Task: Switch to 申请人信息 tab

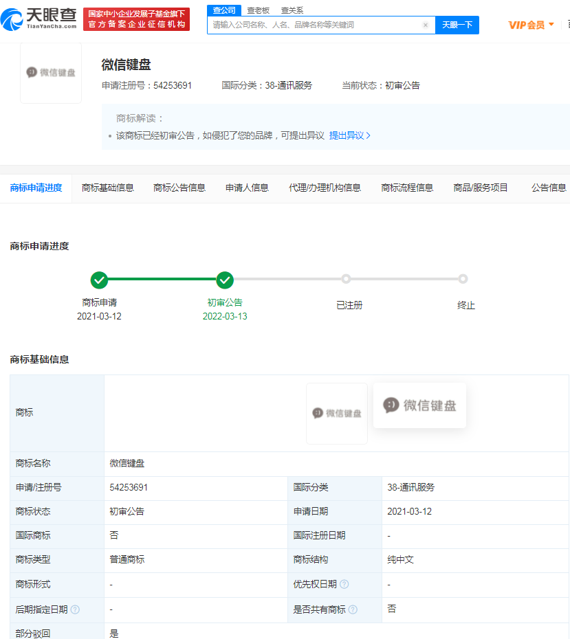Action: (247, 188)
